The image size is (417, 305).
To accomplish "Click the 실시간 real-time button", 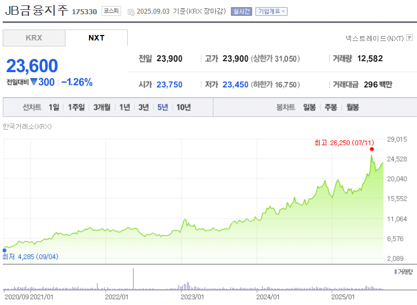I will point(241,11).
